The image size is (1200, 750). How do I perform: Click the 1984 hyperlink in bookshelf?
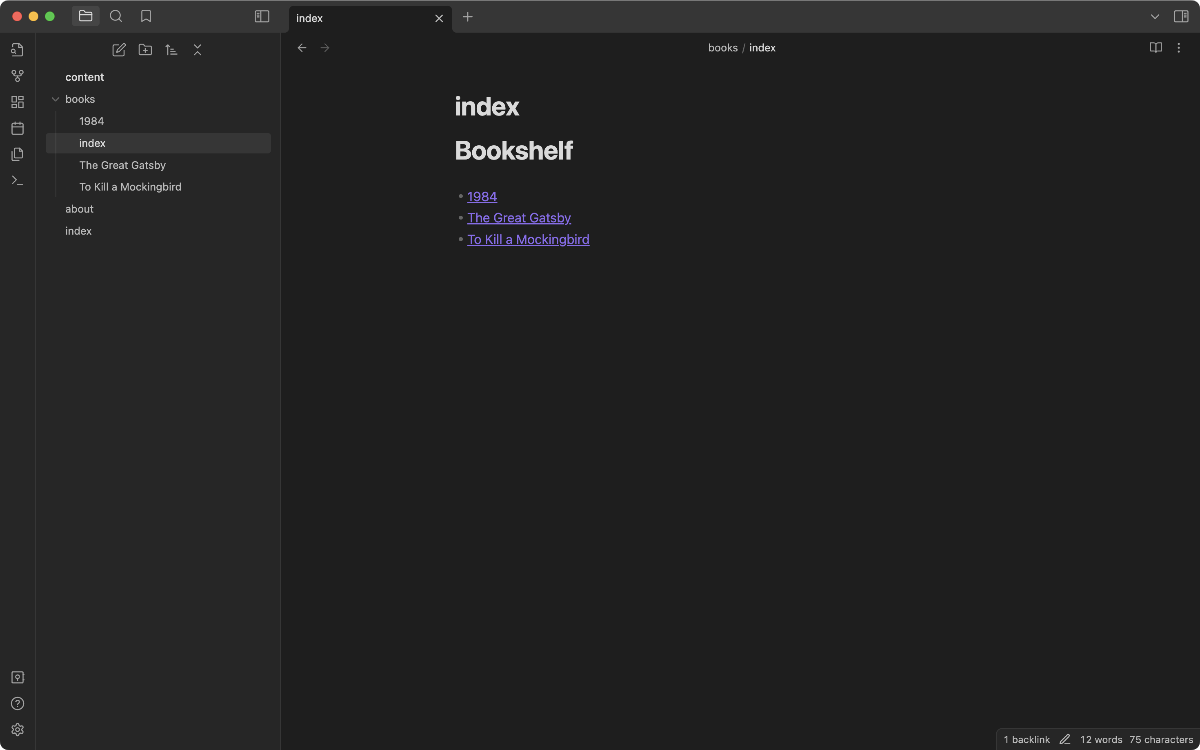click(481, 196)
